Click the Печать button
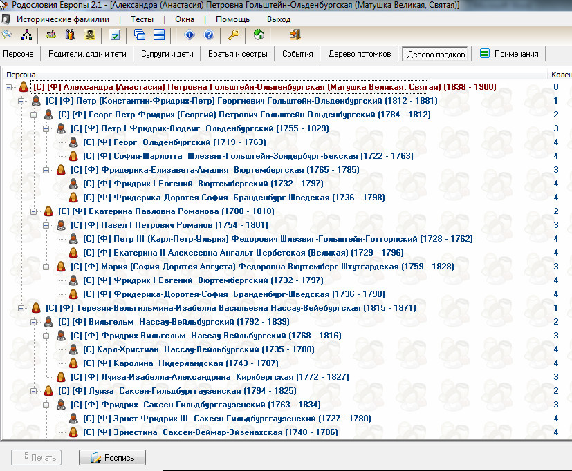The height and width of the screenshot is (471, 572). coord(37,457)
